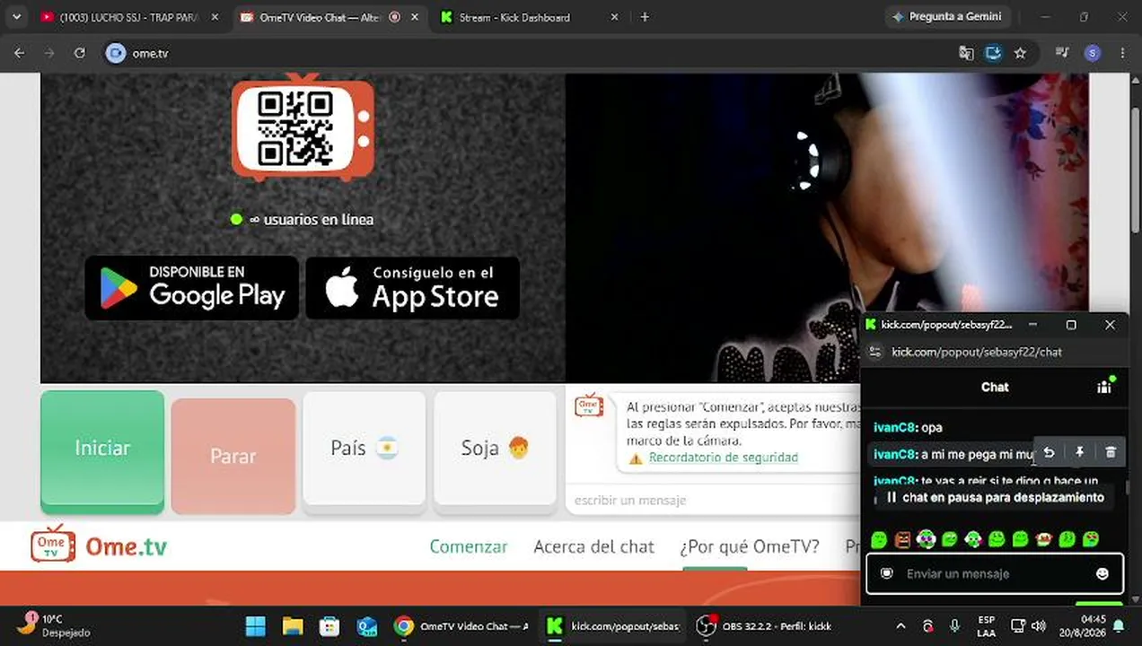Pin the ivanC8 message
The image size is (1142, 646).
(x=1080, y=452)
